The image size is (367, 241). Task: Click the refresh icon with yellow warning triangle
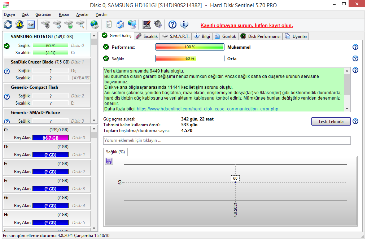click(x=19, y=24)
